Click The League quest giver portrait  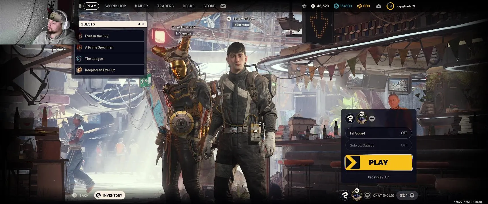point(79,59)
